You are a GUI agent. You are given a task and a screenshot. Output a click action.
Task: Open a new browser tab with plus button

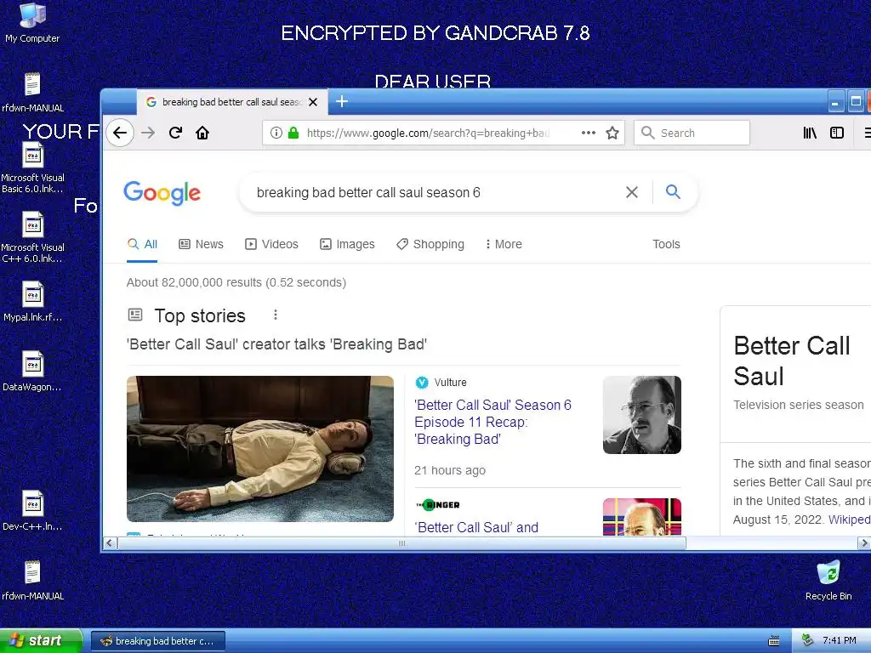342,102
